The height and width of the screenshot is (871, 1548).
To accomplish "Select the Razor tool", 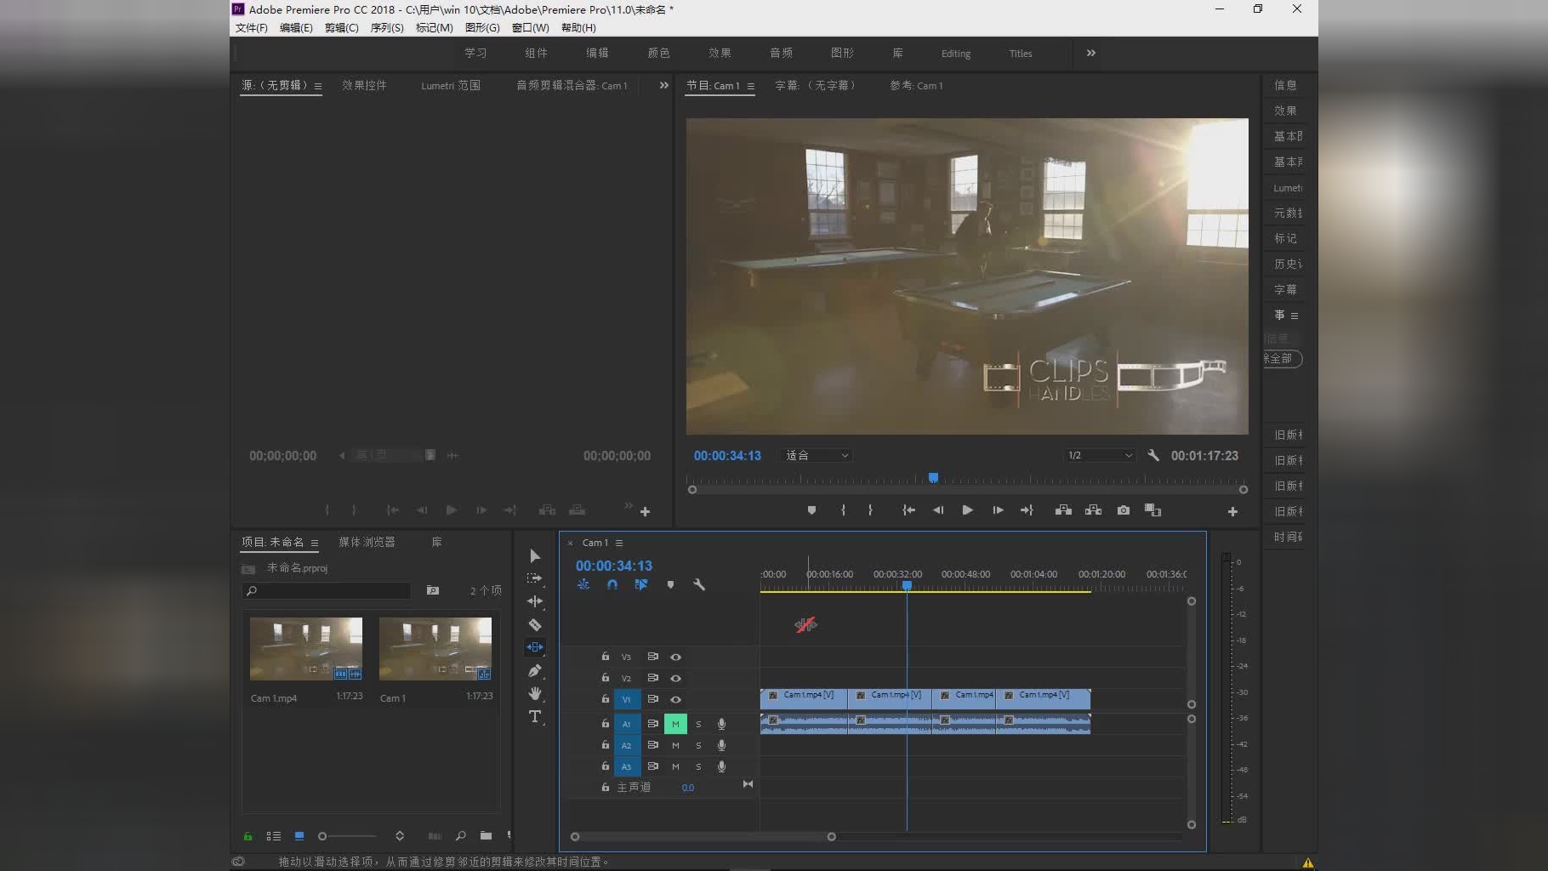I will (535, 624).
